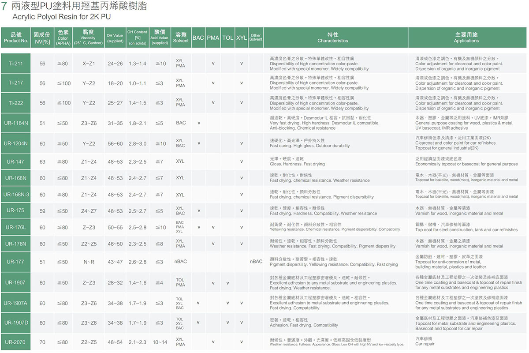Click the Product No. column header

16,38
